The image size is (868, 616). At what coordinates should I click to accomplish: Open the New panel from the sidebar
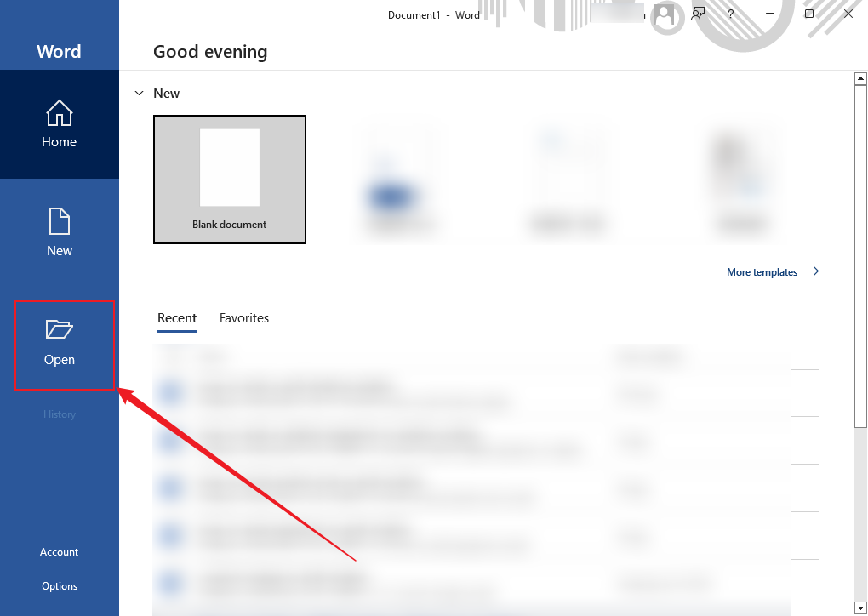[59, 231]
